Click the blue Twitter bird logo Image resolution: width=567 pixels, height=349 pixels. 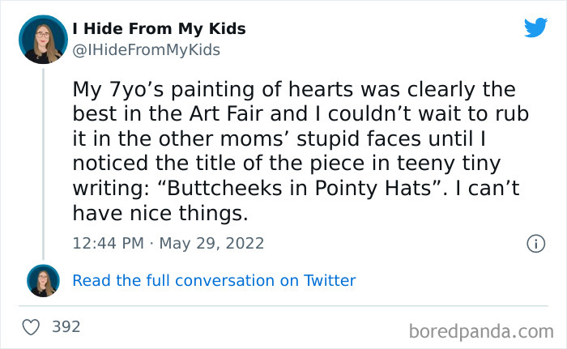pyautogui.click(x=535, y=28)
